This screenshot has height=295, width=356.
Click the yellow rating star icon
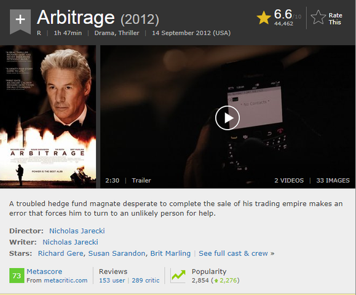(x=264, y=18)
